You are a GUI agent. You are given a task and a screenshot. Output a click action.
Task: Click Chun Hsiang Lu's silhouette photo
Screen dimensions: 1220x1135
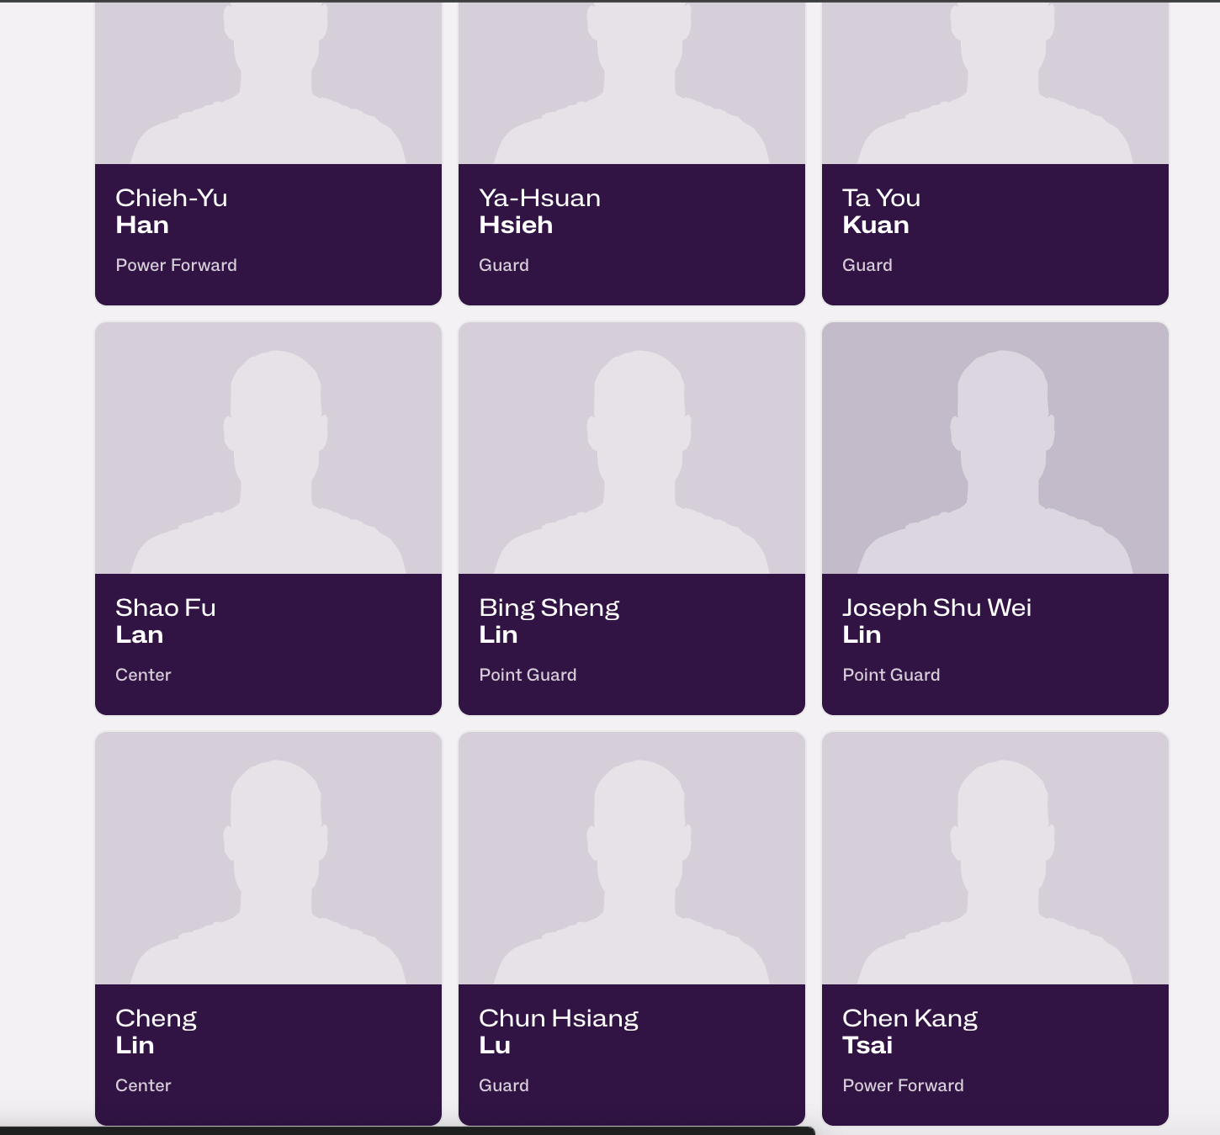click(632, 858)
